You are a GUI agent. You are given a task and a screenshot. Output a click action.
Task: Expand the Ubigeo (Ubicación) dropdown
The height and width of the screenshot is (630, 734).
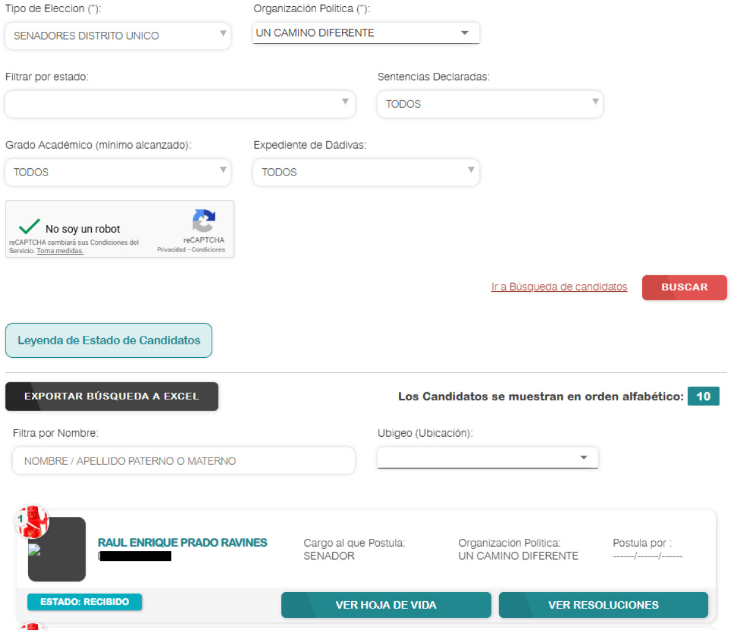tap(487, 458)
